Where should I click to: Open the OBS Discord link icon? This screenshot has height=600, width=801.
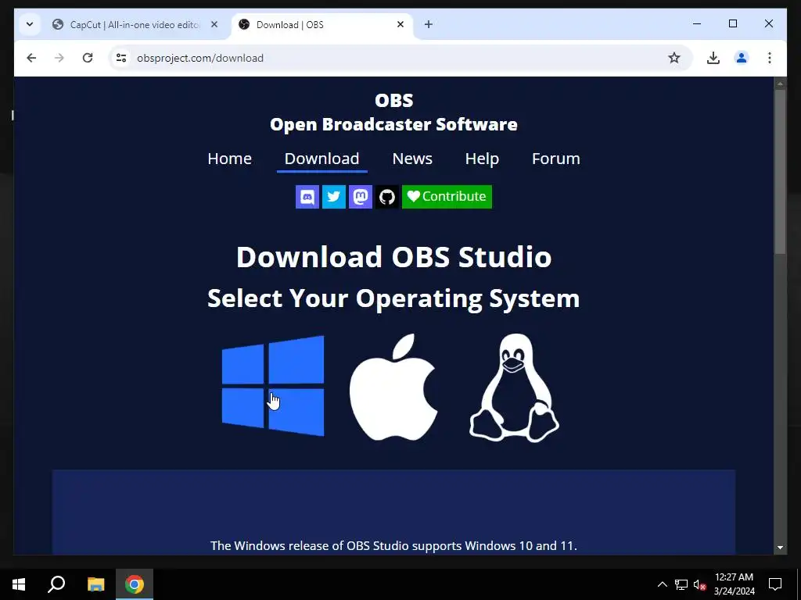click(x=307, y=196)
